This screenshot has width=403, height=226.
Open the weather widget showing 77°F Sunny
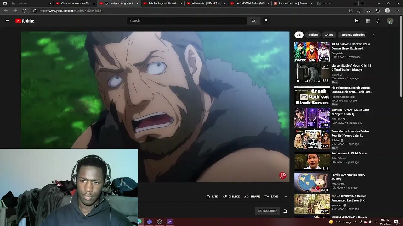340,222
